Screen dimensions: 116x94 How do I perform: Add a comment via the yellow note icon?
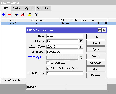click(30, 15)
